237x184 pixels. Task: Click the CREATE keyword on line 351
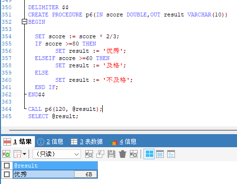click(38, 15)
